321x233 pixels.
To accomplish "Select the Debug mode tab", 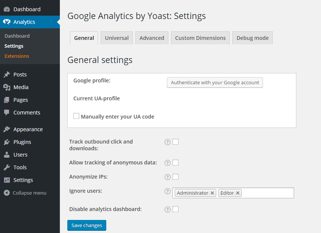I will coord(253,38).
